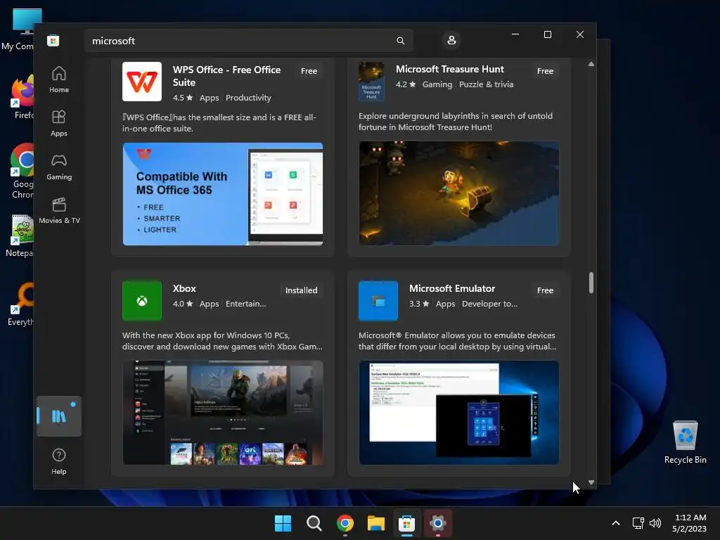Open the Help icon in the sidebar
Viewport: 720px width, 540px height.
[59, 461]
